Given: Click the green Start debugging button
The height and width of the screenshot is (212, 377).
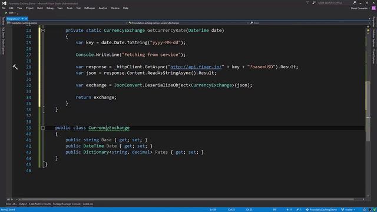Looking at the screenshot, I should (x=9, y=13).
